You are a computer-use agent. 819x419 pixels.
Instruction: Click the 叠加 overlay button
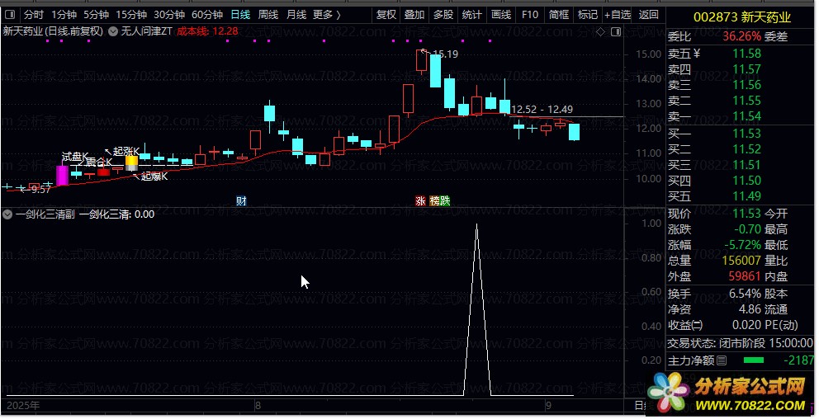click(414, 15)
